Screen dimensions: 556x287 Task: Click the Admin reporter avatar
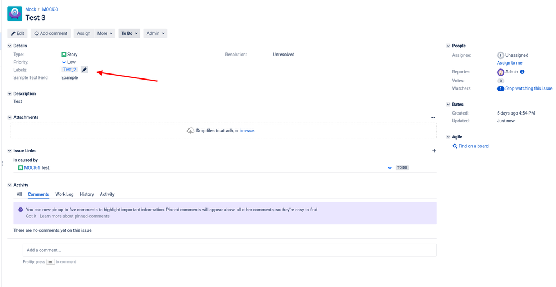coord(500,72)
